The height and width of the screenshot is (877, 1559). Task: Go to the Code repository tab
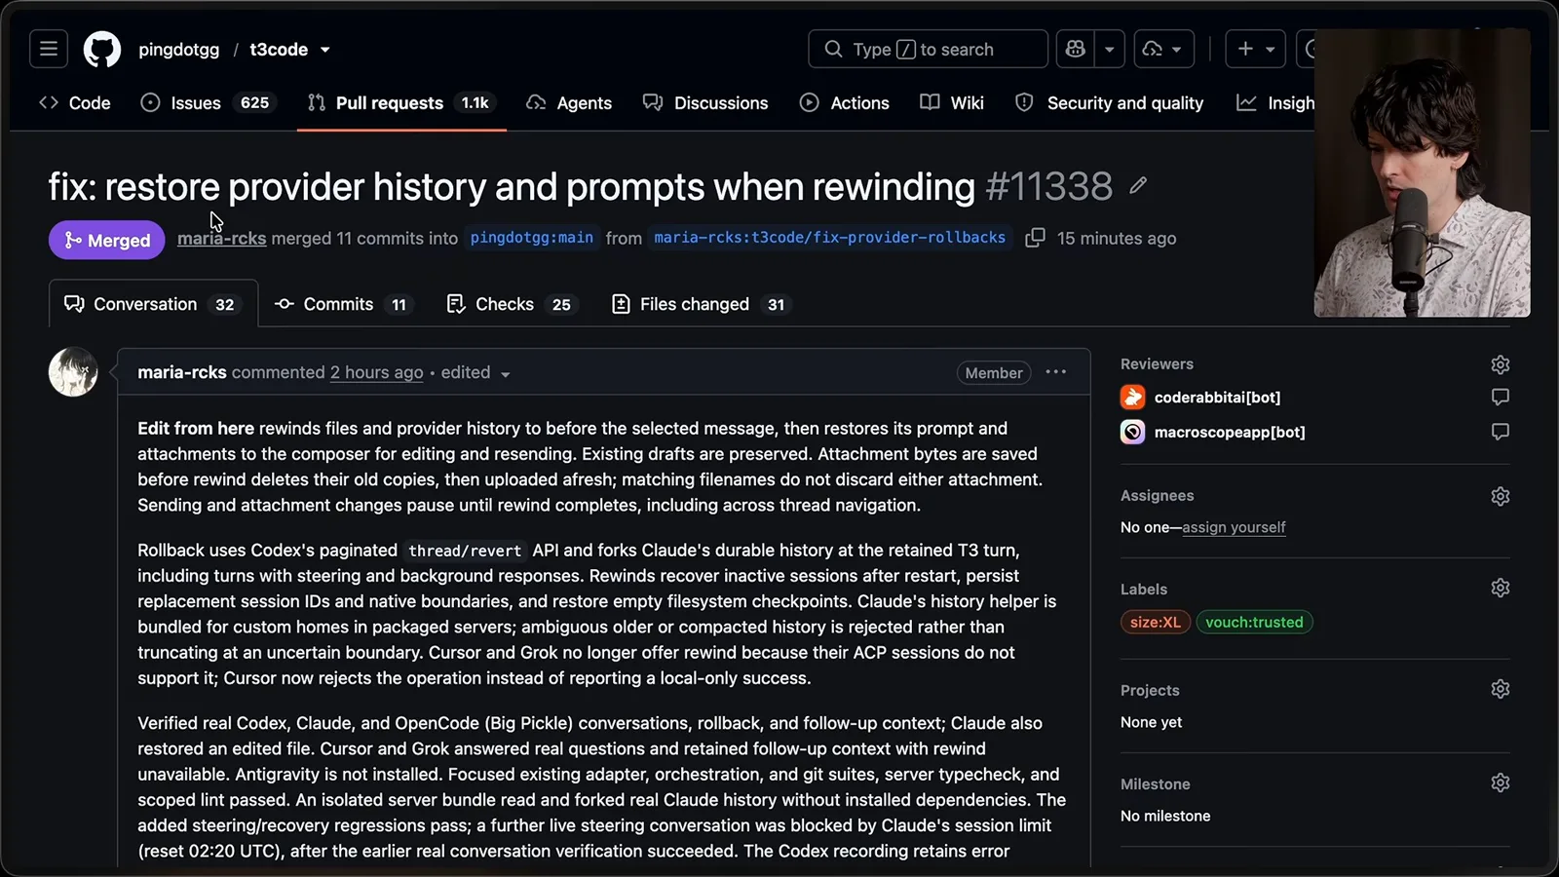click(x=75, y=102)
